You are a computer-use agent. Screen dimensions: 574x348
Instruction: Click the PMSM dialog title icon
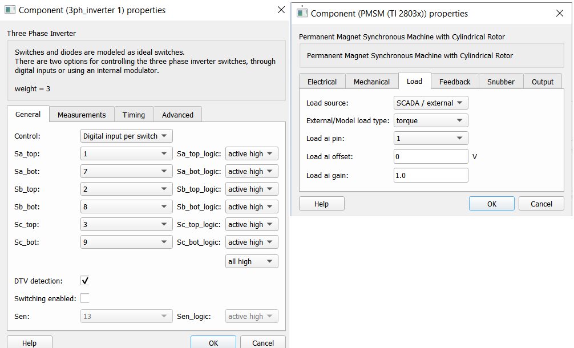(x=302, y=13)
